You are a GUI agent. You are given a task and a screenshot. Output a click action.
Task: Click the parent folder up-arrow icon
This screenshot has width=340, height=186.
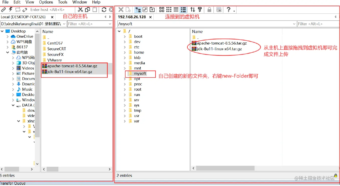point(152,9)
